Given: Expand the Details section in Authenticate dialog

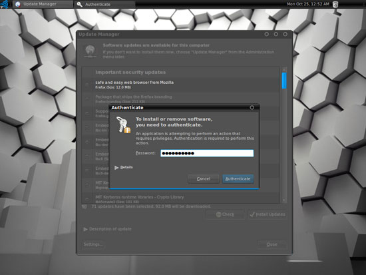Looking at the screenshot, I should click(124, 168).
